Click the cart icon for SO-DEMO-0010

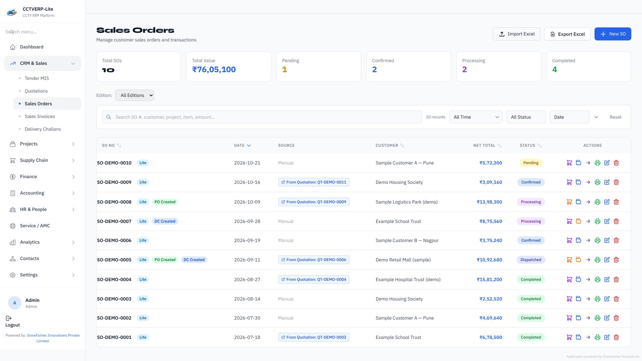coord(569,163)
